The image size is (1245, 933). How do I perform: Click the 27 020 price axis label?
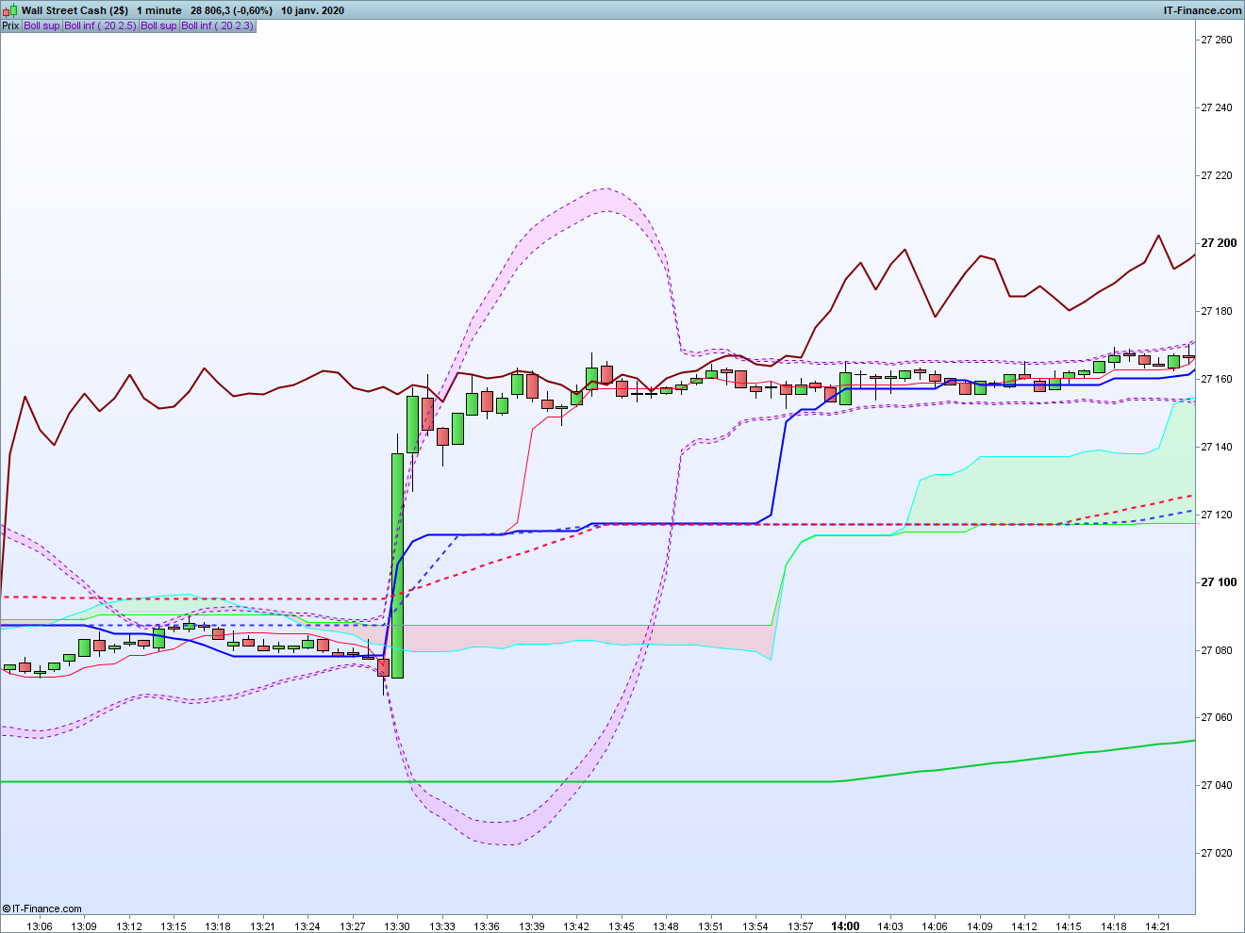(1216, 853)
